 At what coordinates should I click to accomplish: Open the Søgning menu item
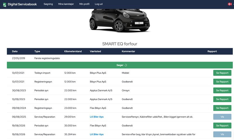pos(48,4)
